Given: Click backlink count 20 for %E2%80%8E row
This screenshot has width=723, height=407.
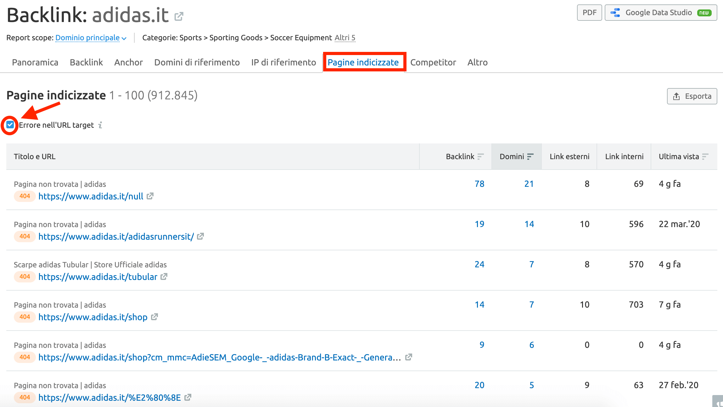Looking at the screenshot, I should (479, 385).
